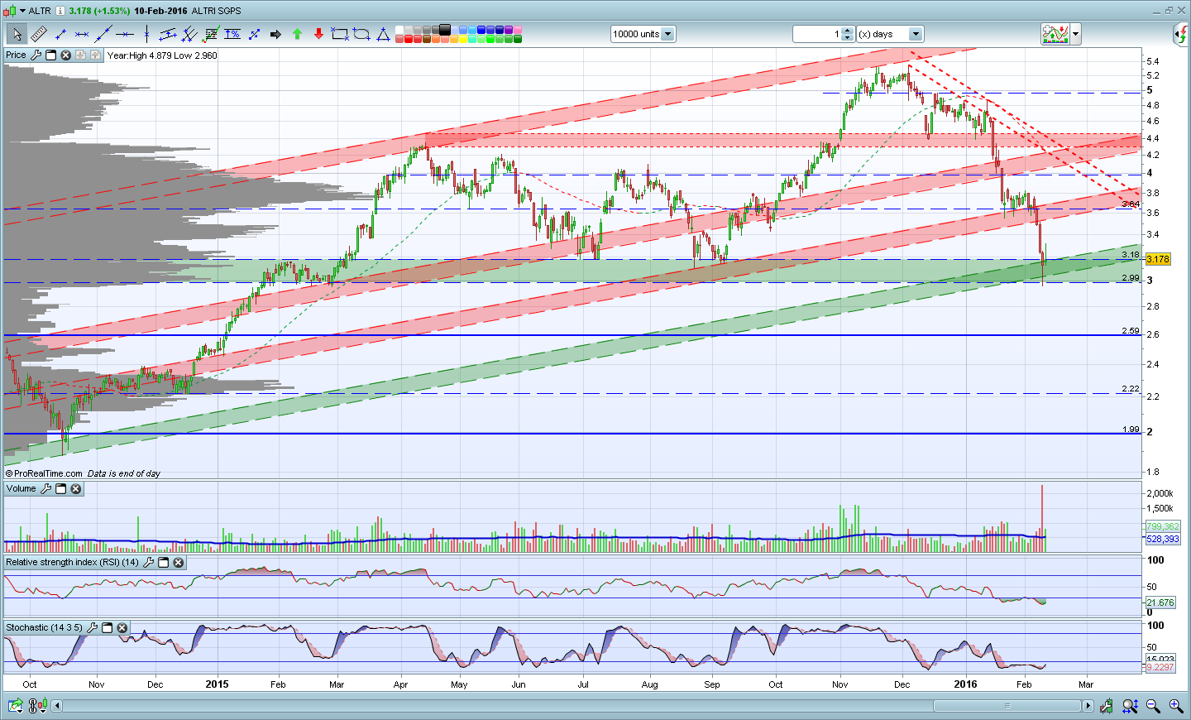The width and height of the screenshot is (1191, 720).
Task: Select the triangle drawing tool
Action: tap(383, 34)
